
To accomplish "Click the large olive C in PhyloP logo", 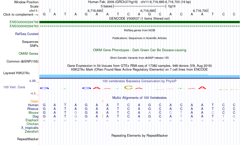I will tap(129, 88).
